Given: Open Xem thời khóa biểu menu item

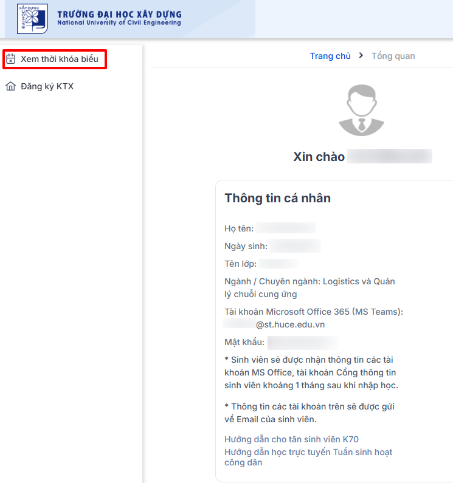Looking at the screenshot, I should coord(59,59).
